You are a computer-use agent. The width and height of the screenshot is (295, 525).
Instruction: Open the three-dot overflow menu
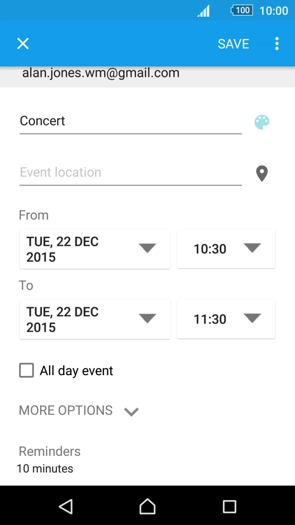277,44
